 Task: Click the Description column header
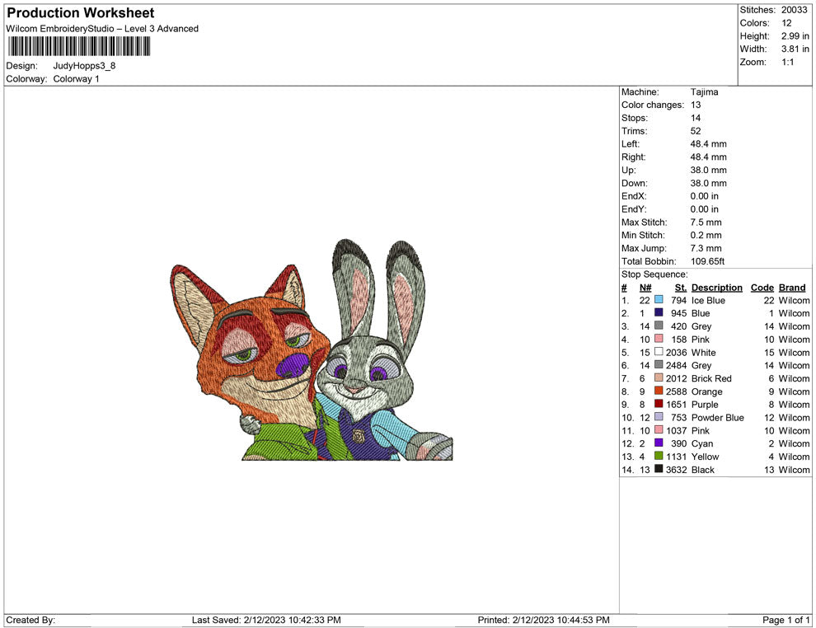tap(716, 288)
